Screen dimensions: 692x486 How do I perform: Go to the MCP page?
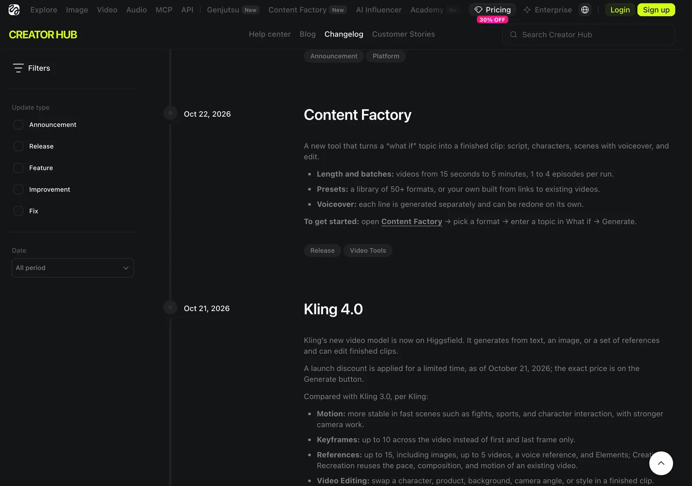[164, 10]
